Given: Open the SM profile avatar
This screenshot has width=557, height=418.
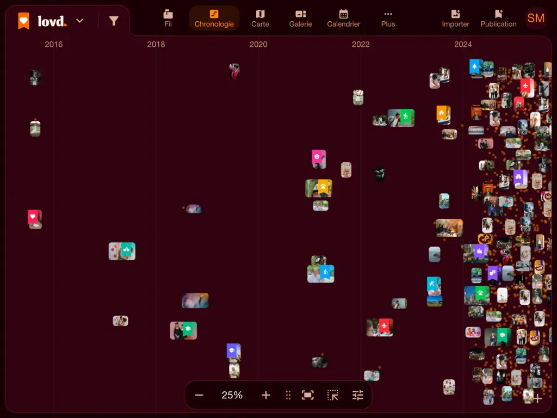Looking at the screenshot, I should click(536, 18).
